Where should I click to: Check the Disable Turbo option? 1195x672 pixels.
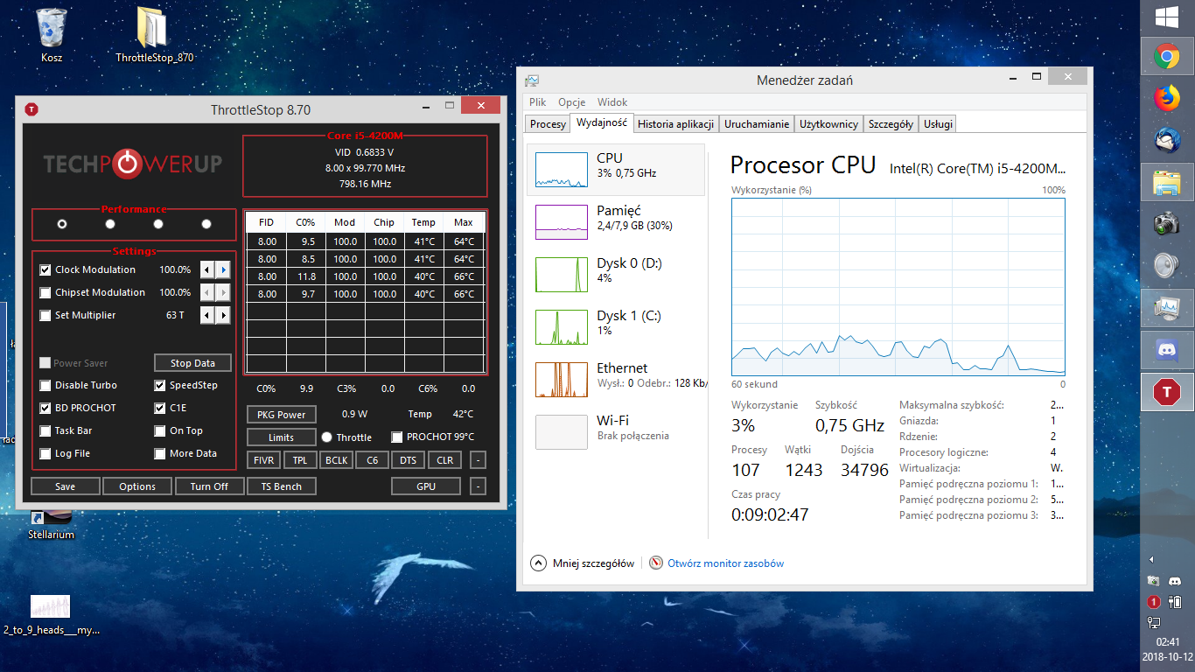tap(45, 385)
